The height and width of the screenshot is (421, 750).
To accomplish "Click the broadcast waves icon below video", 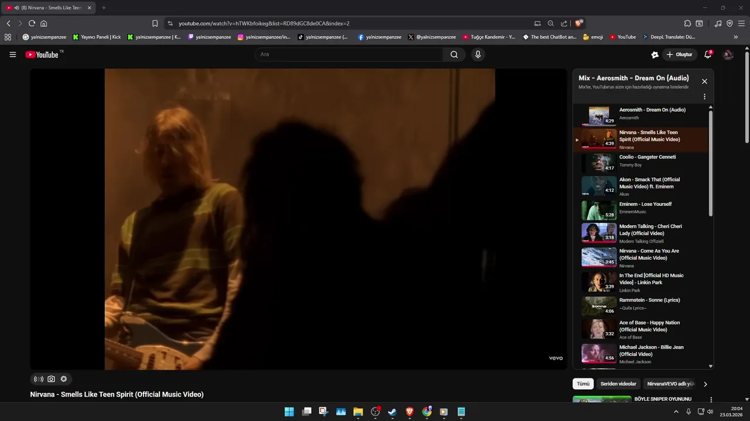I will (x=39, y=379).
